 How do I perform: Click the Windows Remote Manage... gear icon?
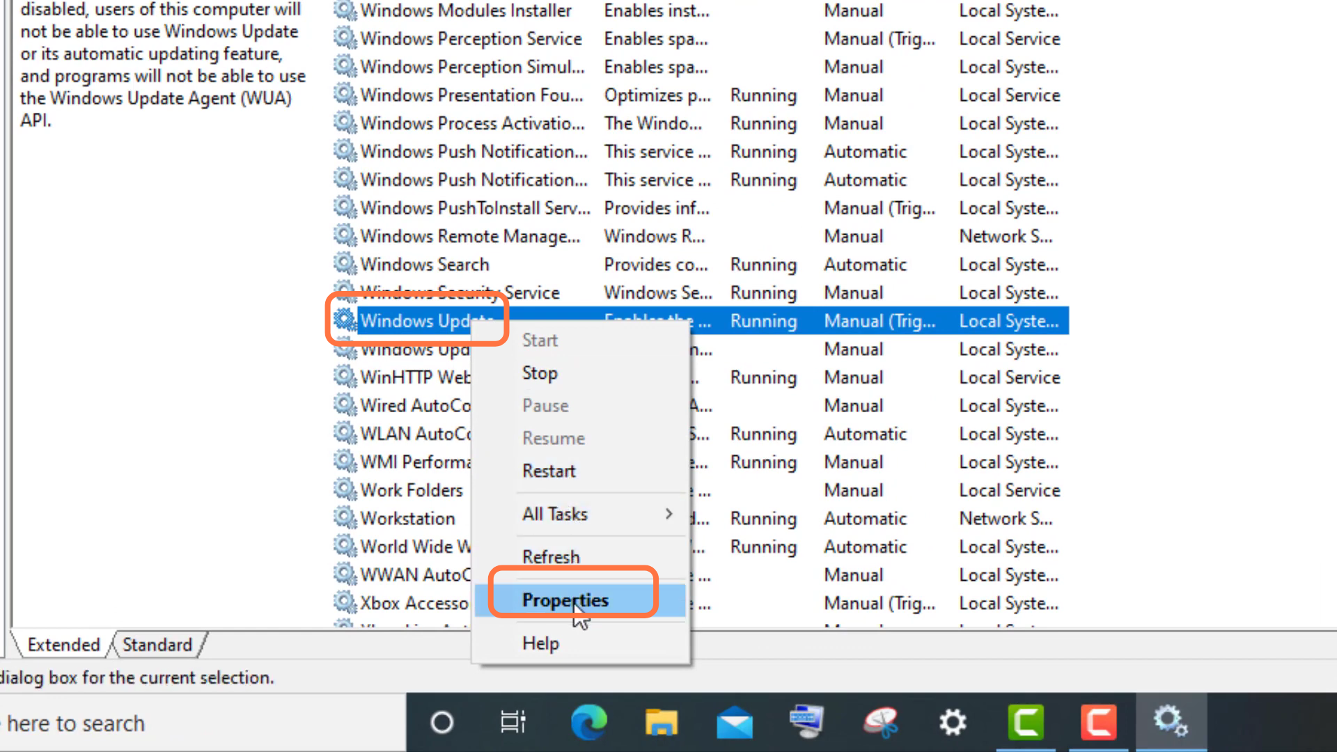pos(345,235)
